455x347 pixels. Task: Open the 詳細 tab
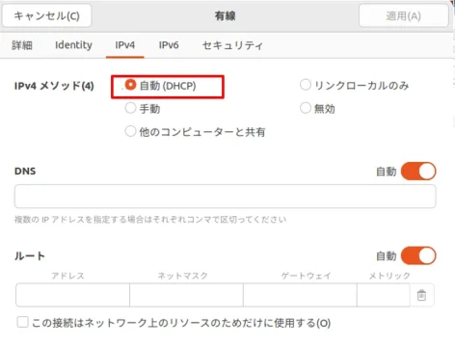(x=22, y=45)
